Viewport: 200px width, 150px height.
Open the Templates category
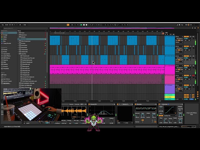(x=9, y=68)
